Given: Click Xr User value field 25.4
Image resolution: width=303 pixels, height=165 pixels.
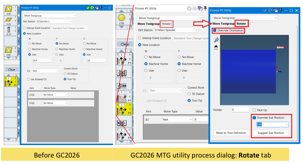Looking at the screenshot, I should (41, 60).
